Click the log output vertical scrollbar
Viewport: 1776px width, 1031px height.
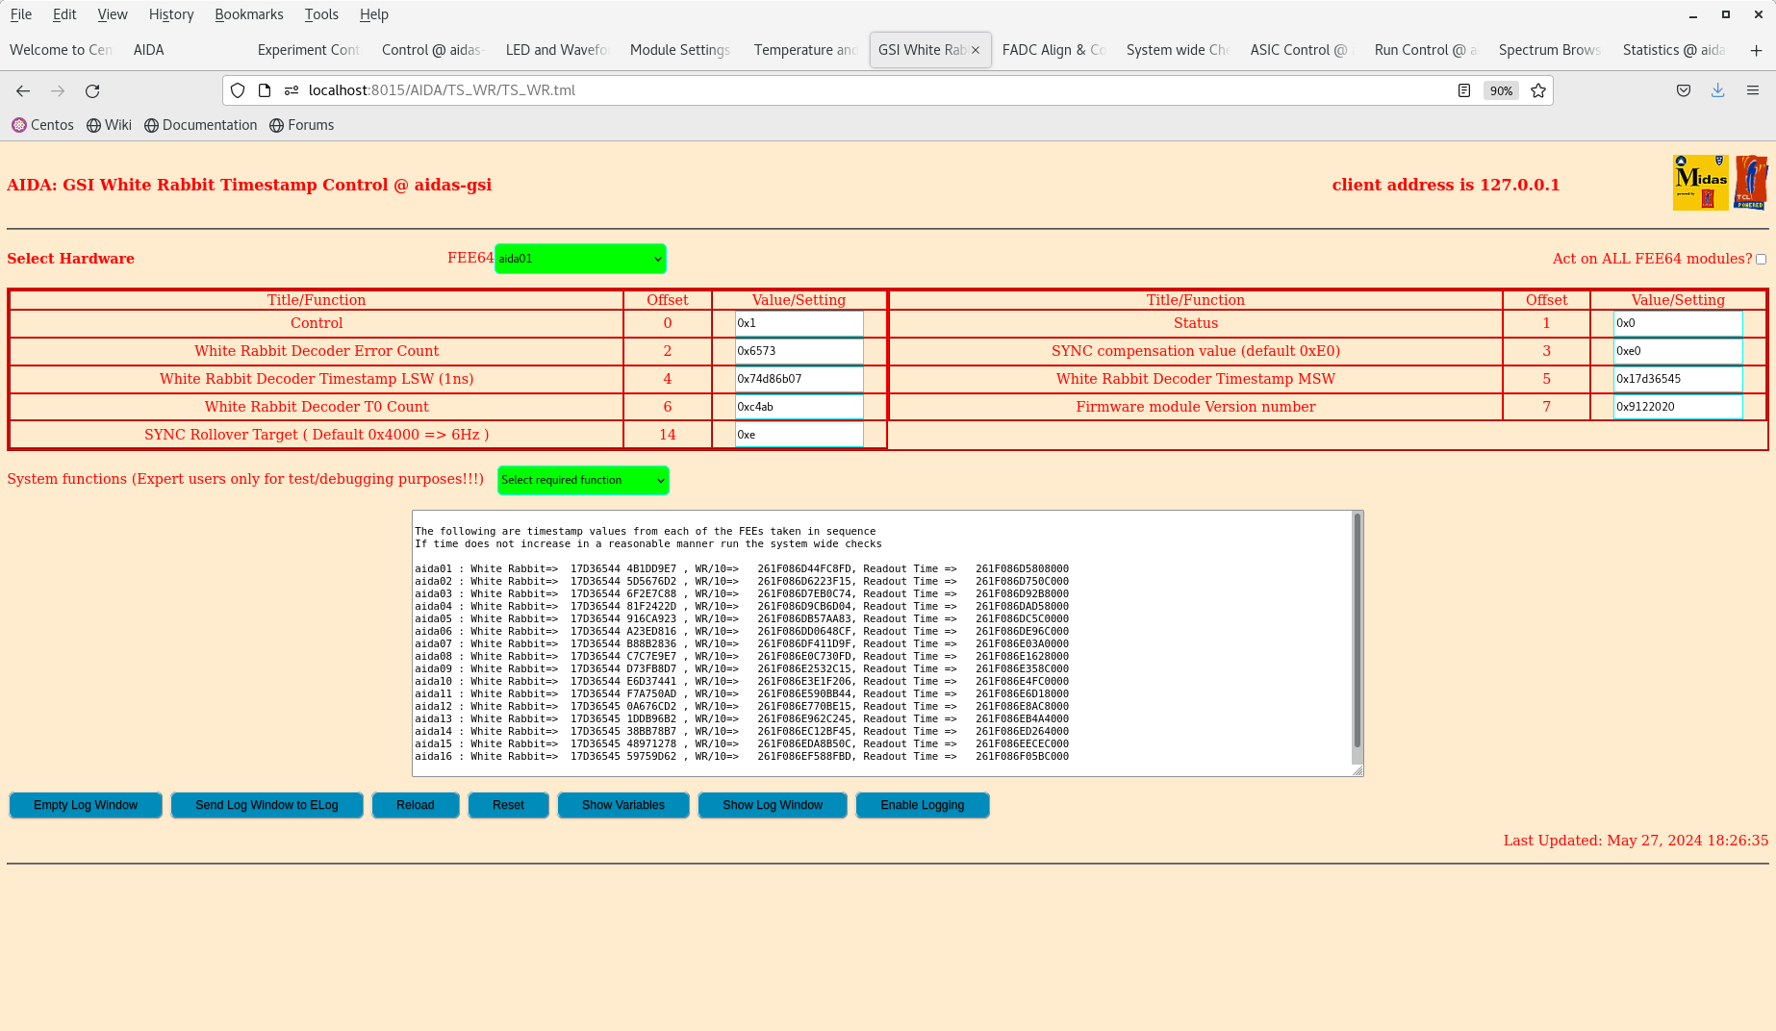tap(1357, 635)
